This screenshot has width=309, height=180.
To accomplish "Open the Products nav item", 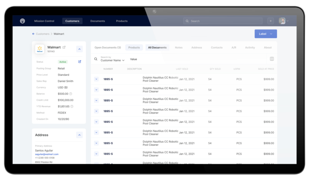I will click(122, 21).
